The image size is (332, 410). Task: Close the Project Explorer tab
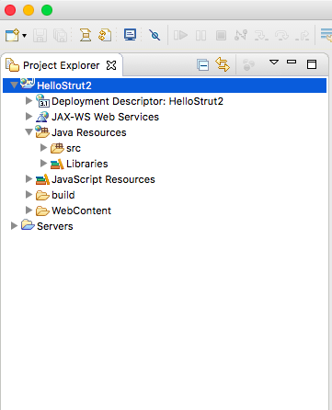coord(111,65)
